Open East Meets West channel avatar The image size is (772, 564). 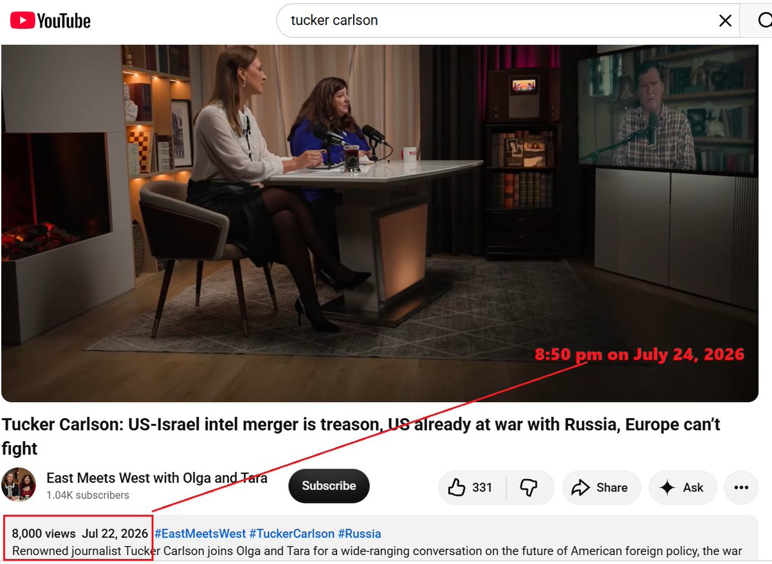tap(19, 485)
